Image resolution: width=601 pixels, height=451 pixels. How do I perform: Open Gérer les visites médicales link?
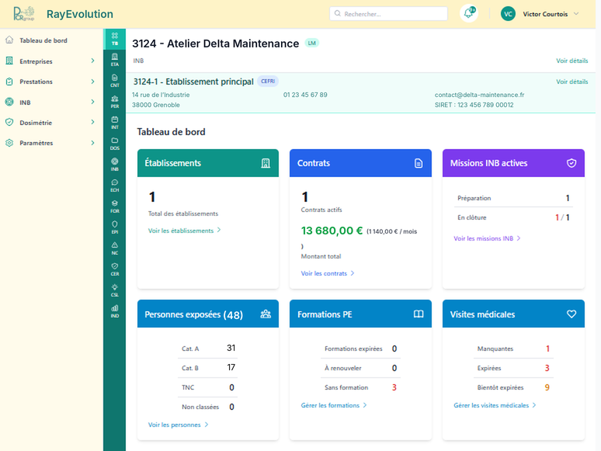point(495,405)
